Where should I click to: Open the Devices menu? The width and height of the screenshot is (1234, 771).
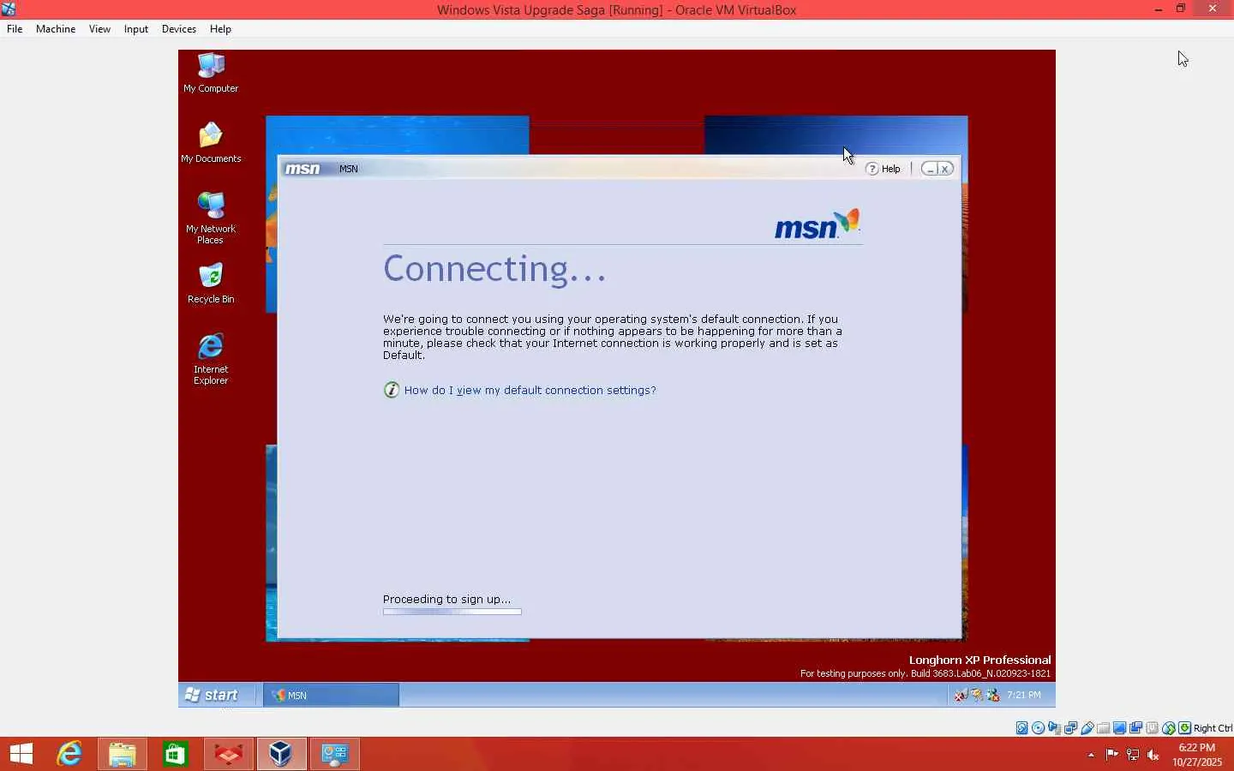point(179,29)
